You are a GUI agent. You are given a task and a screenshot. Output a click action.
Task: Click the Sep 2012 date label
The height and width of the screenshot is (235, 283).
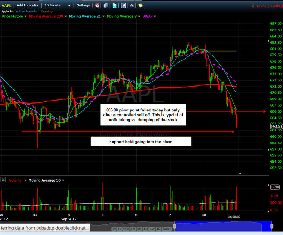(x=68, y=219)
